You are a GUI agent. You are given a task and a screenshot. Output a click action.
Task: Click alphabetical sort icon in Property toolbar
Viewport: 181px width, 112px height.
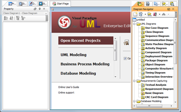[11, 18]
